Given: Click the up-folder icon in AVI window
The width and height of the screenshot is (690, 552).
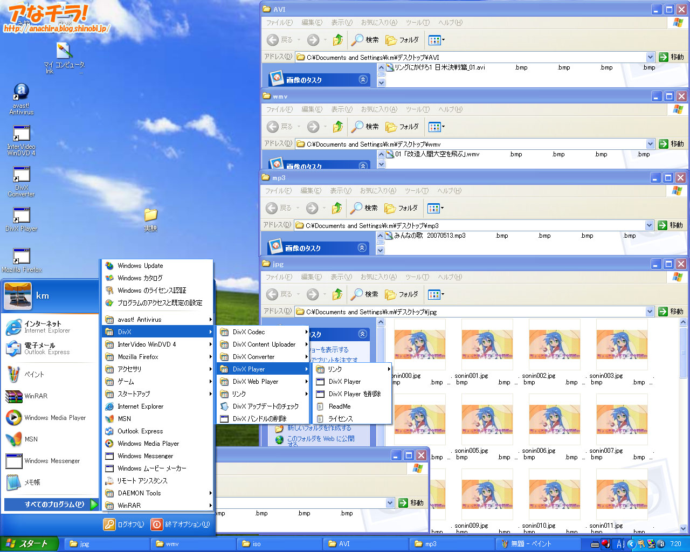Looking at the screenshot, I should 337,40.
